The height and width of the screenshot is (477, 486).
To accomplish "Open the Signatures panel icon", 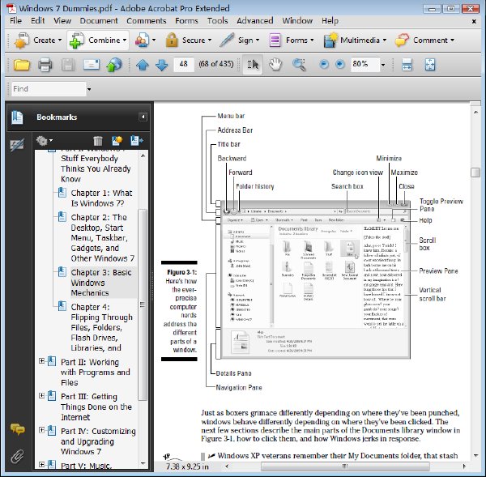I will pos(17,145).
